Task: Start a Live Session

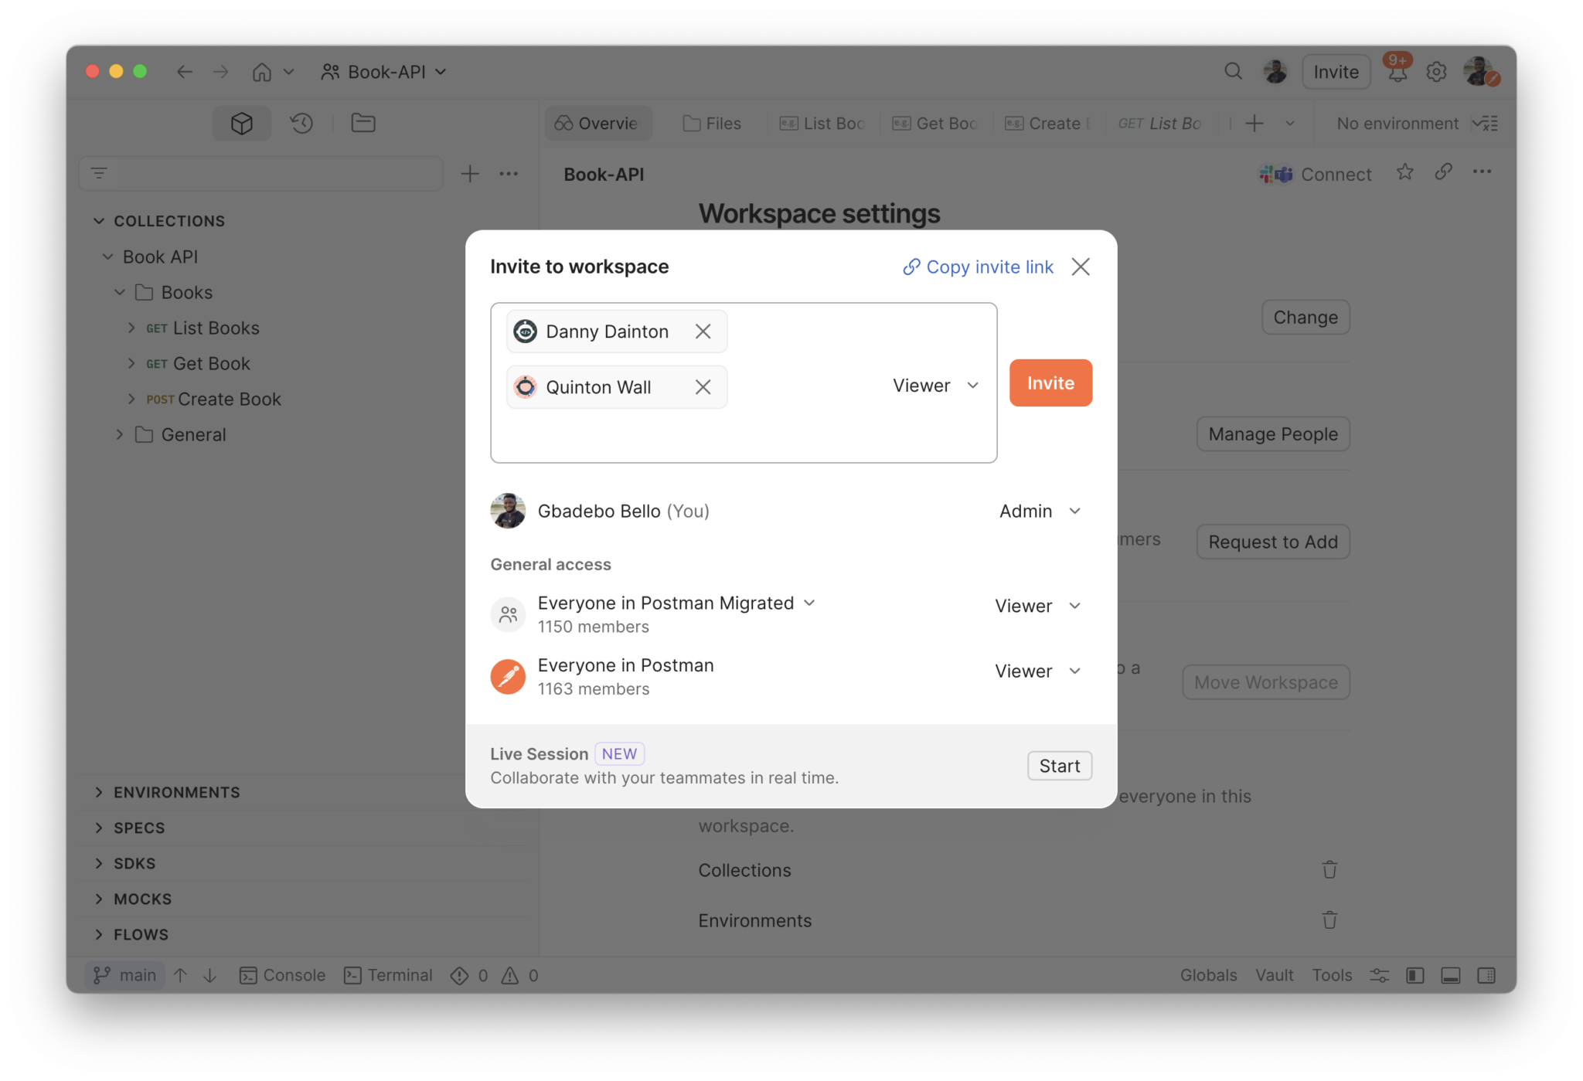Action: [x=1059, y=766]
